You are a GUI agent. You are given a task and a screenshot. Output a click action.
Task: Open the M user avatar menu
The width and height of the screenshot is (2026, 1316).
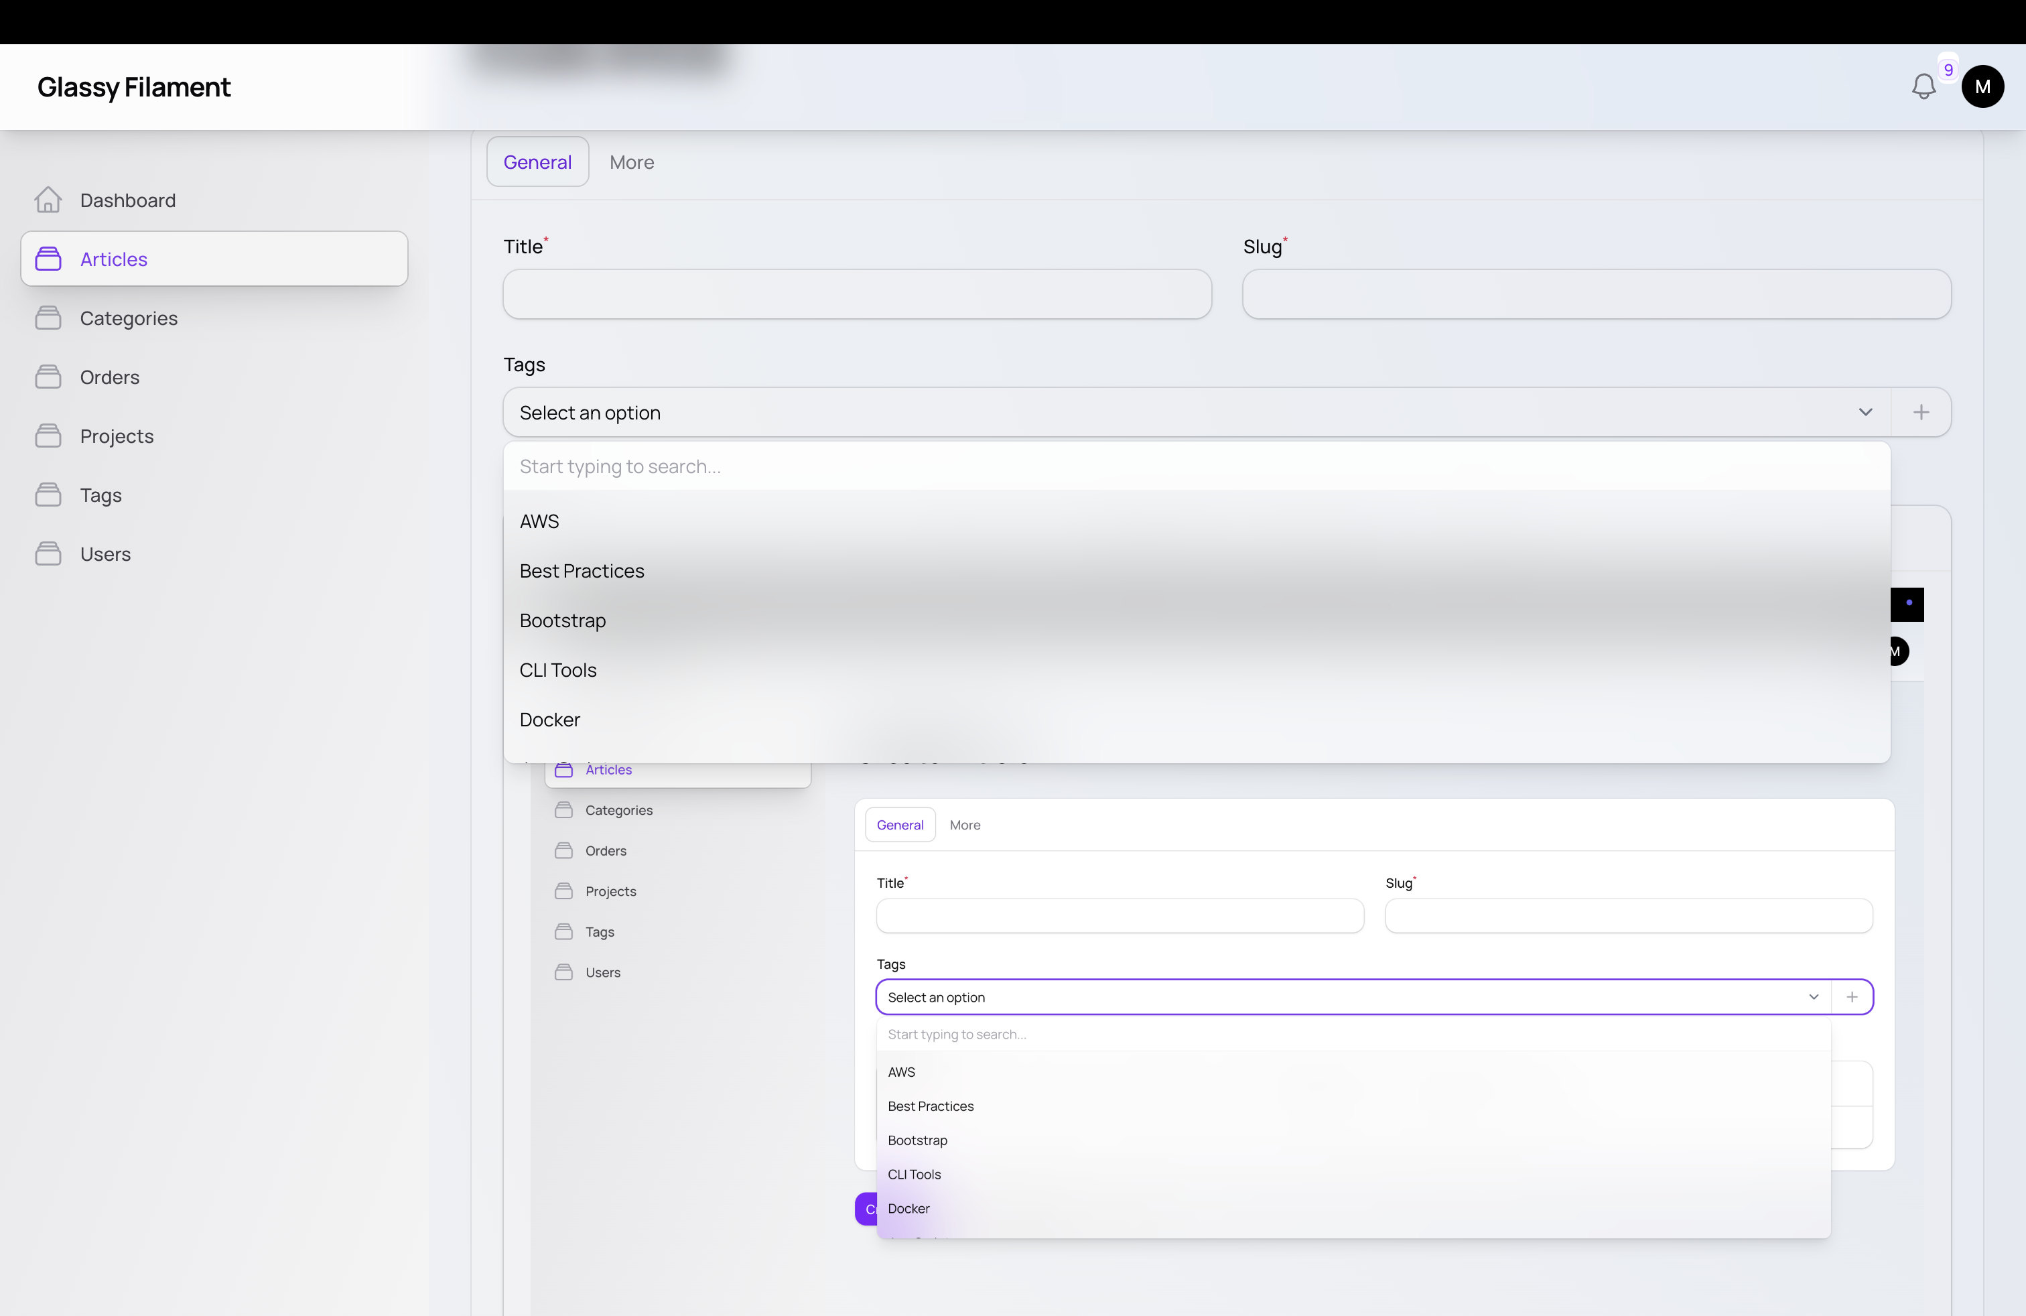click(1982, 86)
